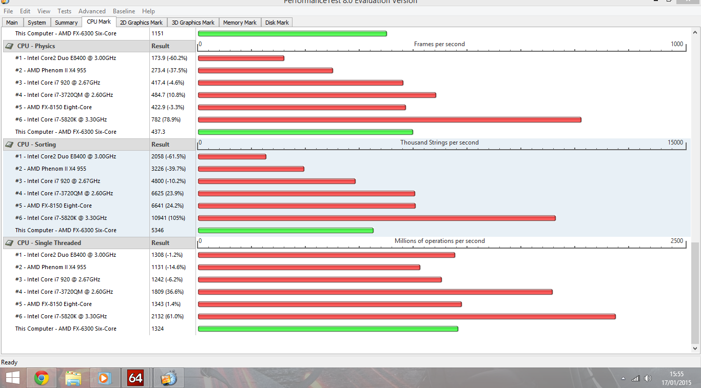Open the Windows Start button
The width and height of the screenshot is (701, 388).
pyautogui.click(x=13, y=378)
